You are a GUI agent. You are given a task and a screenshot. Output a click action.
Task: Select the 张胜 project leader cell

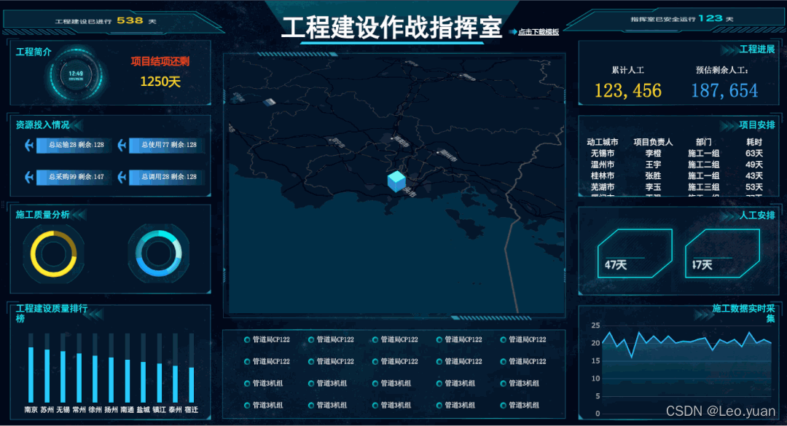tap(653, 175)
